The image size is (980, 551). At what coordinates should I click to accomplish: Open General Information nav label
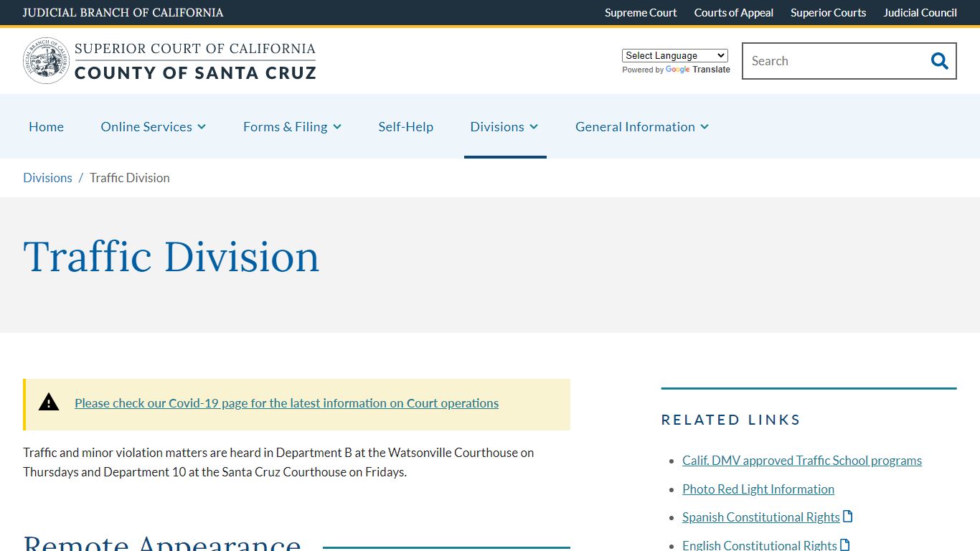(x=635, y=126)
